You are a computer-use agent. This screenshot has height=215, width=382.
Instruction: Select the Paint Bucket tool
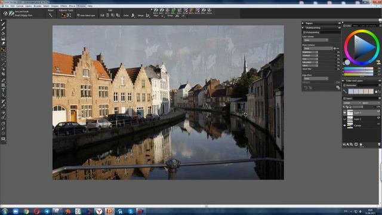point(3,33)
